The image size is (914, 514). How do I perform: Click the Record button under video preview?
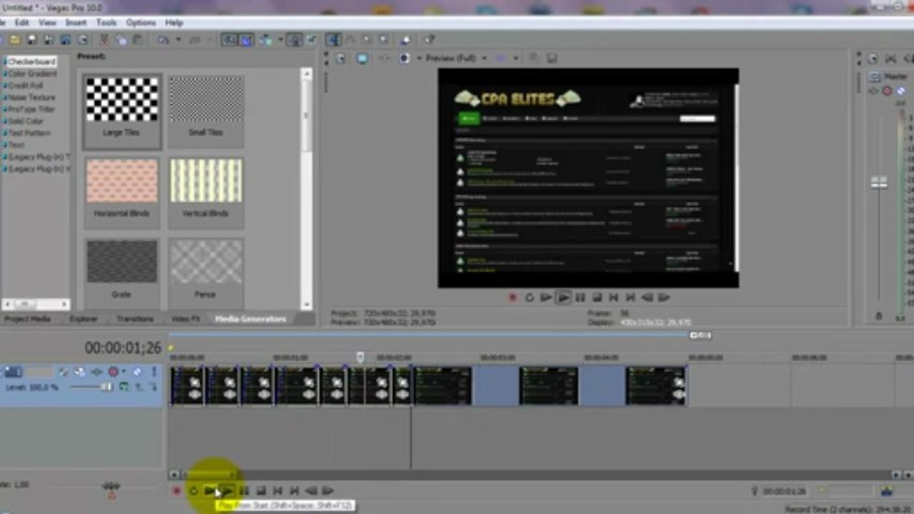512,298
